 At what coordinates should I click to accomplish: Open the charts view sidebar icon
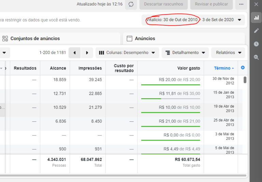pos(256,17)
